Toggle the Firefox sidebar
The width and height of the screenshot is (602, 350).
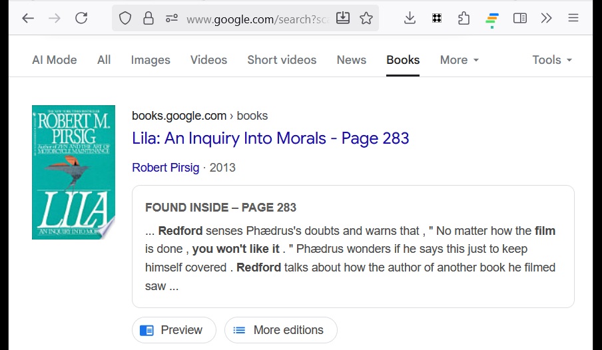point(520,19)
